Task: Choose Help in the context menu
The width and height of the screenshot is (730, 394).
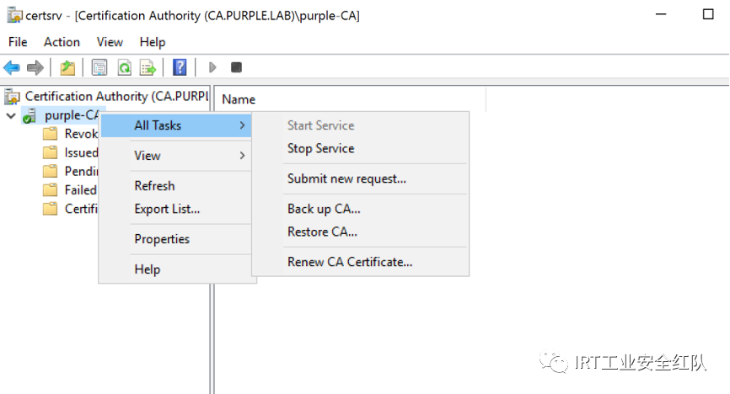Action: pos(176,269)
